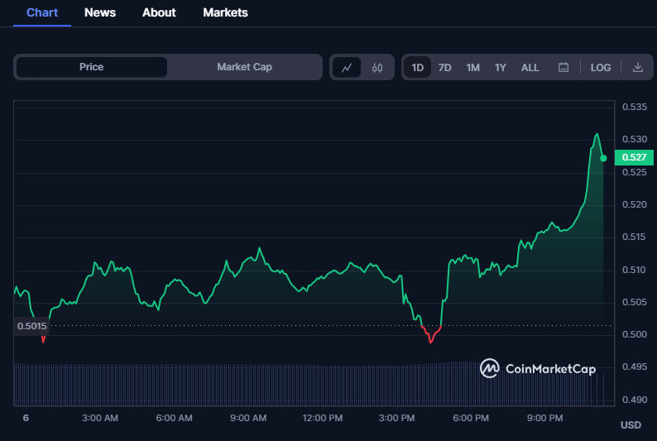Choose the 1D time range

tap(417, 67)
